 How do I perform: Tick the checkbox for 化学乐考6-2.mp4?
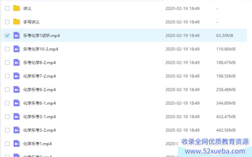point(7,89)
